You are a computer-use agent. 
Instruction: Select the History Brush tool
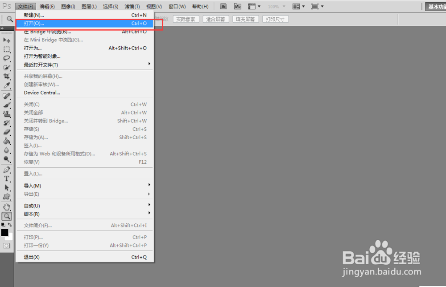[x=7, y=123]
